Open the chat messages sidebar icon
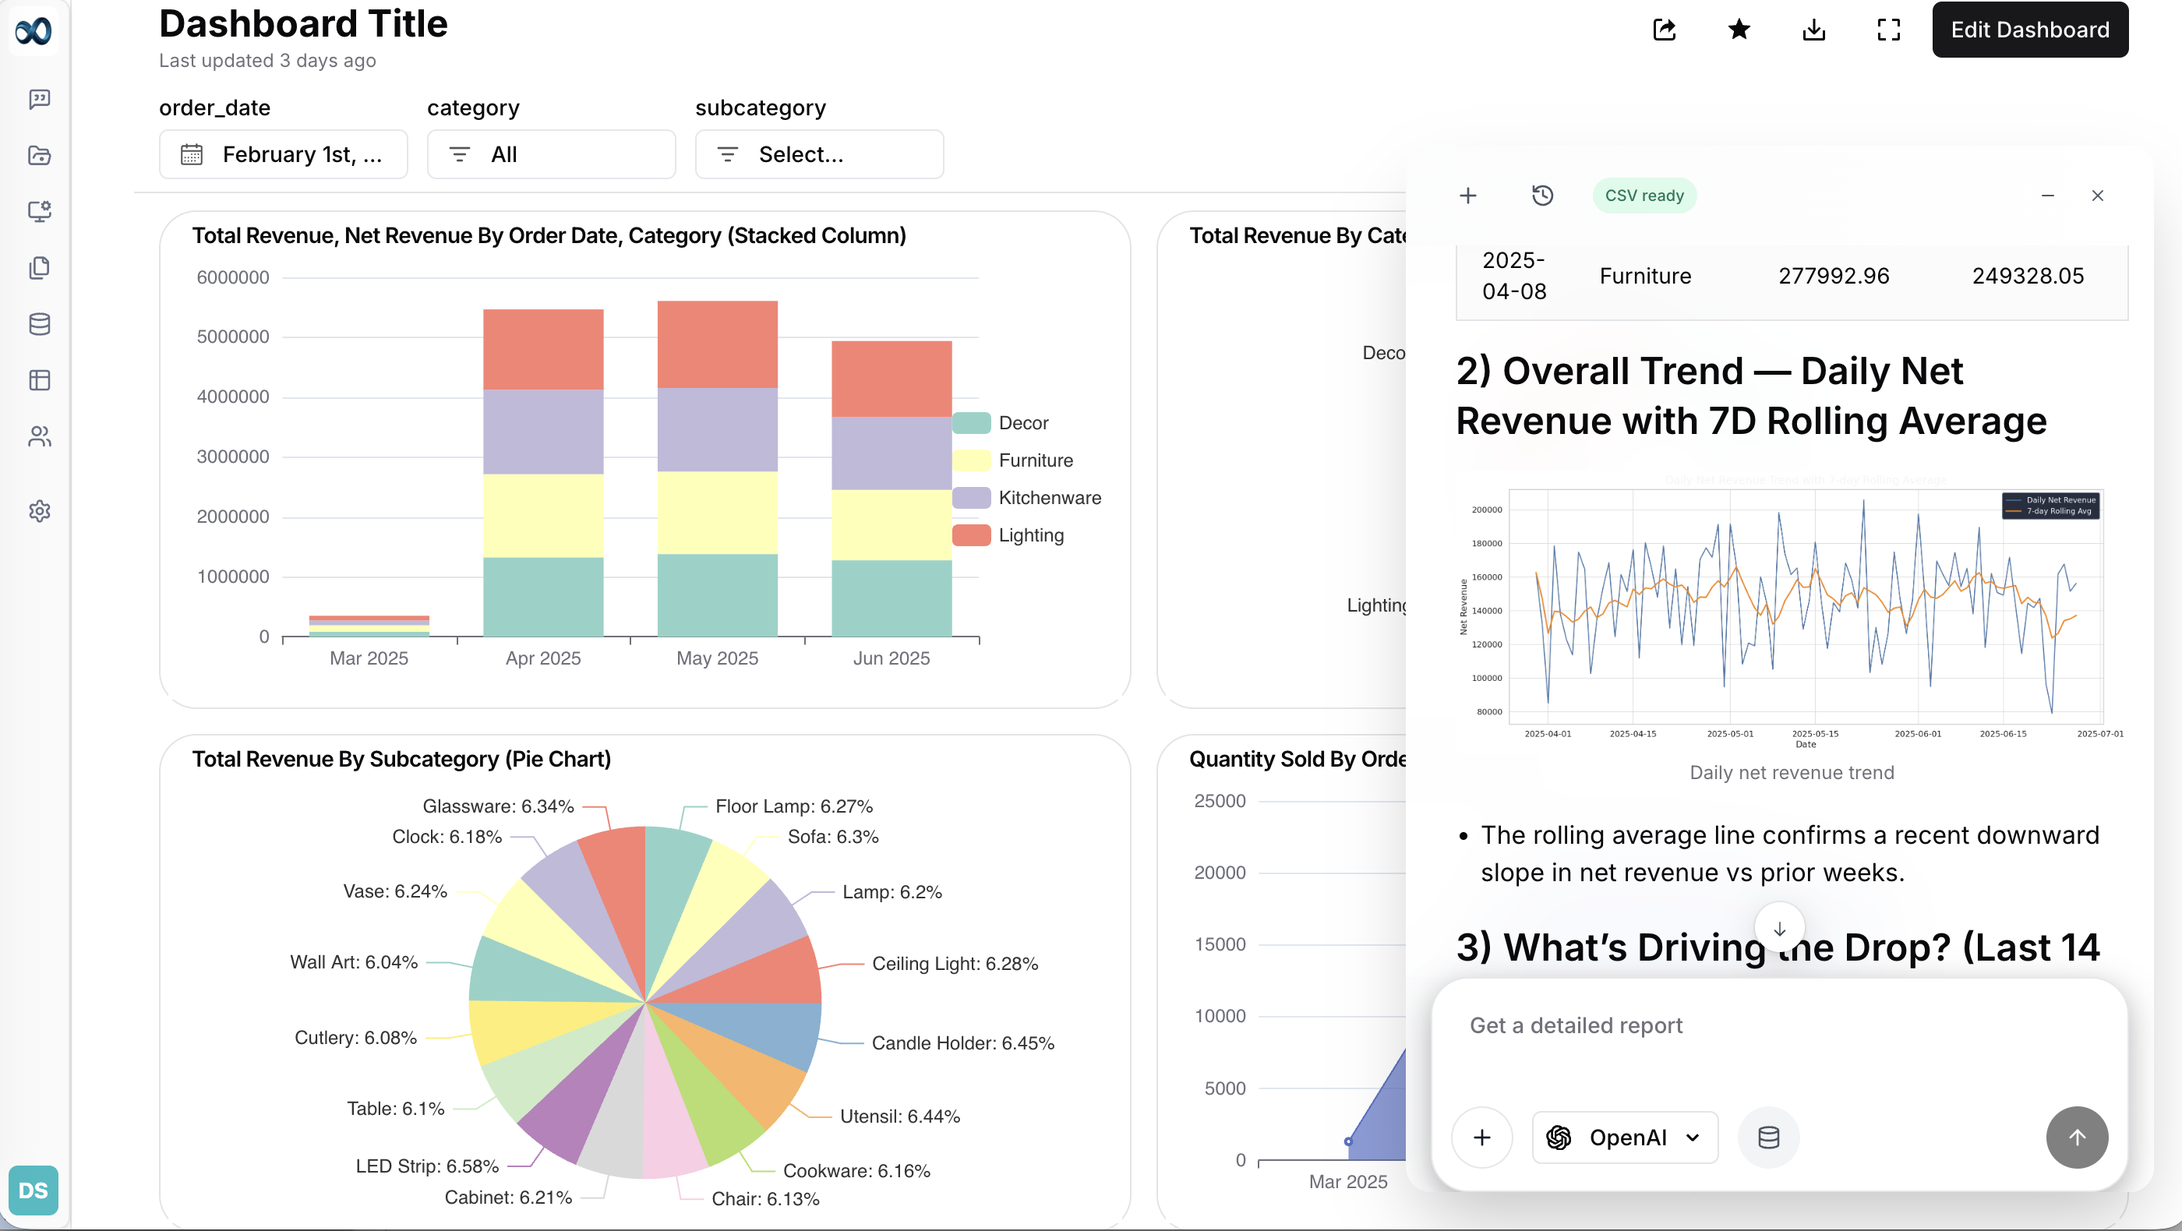Screen dimensions: 2182x1231 click(40, 99)
